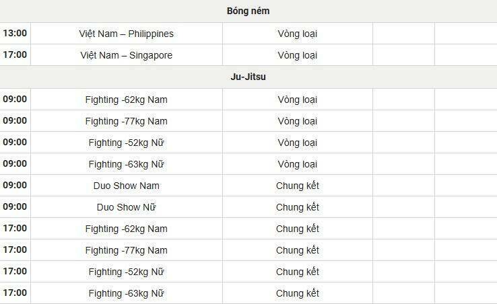Click Vòng loại in Việt Nam – Philippines row
Screen dimensions: 497x304
[x=297, y=34]
